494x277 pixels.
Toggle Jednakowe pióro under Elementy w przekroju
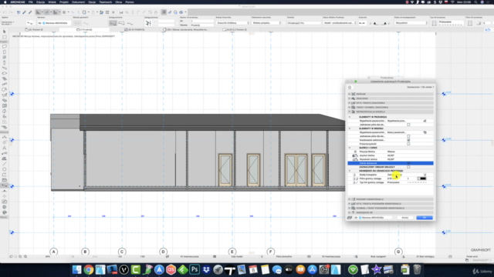[x=408, y=125]
